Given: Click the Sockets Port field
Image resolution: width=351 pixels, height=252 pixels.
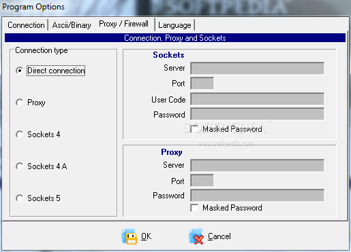Looking at the screenshot, I should click(202, 84).
